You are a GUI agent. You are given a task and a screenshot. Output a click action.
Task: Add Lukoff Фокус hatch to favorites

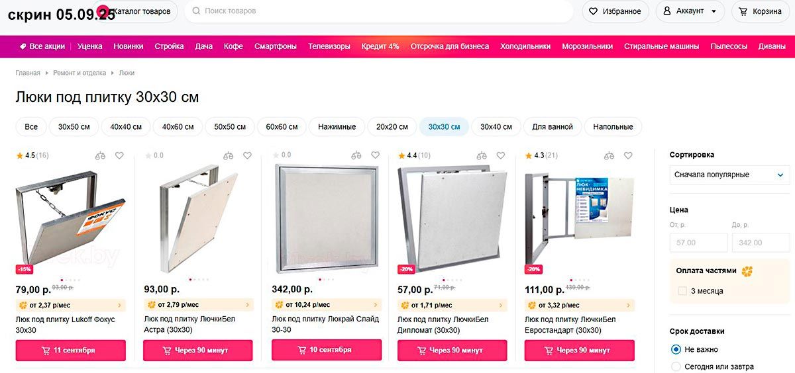[119, 156]
